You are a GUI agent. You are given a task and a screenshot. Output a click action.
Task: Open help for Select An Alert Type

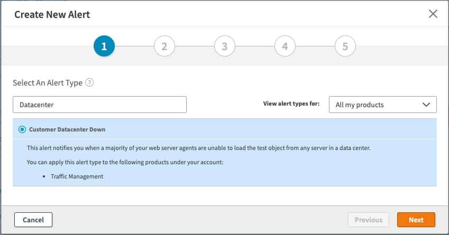pyautogui.click(x=89, y=82)
